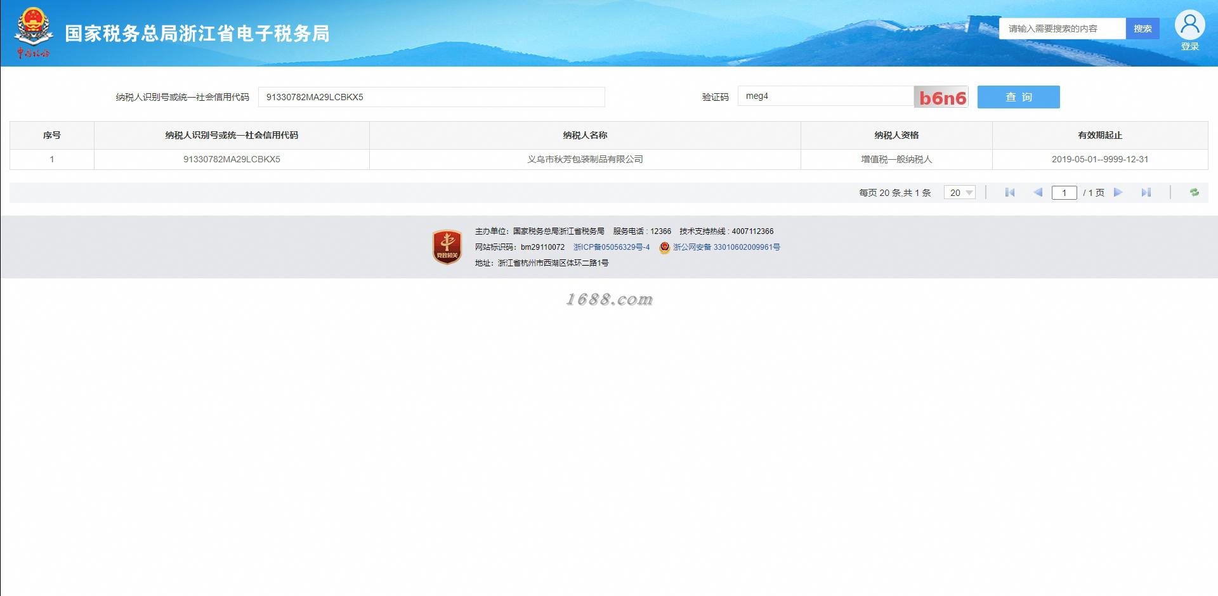Screen dimensions: 1218x596
Task: Click the 网站标识码 bm29110072 text
Action: tap(520, 247)
